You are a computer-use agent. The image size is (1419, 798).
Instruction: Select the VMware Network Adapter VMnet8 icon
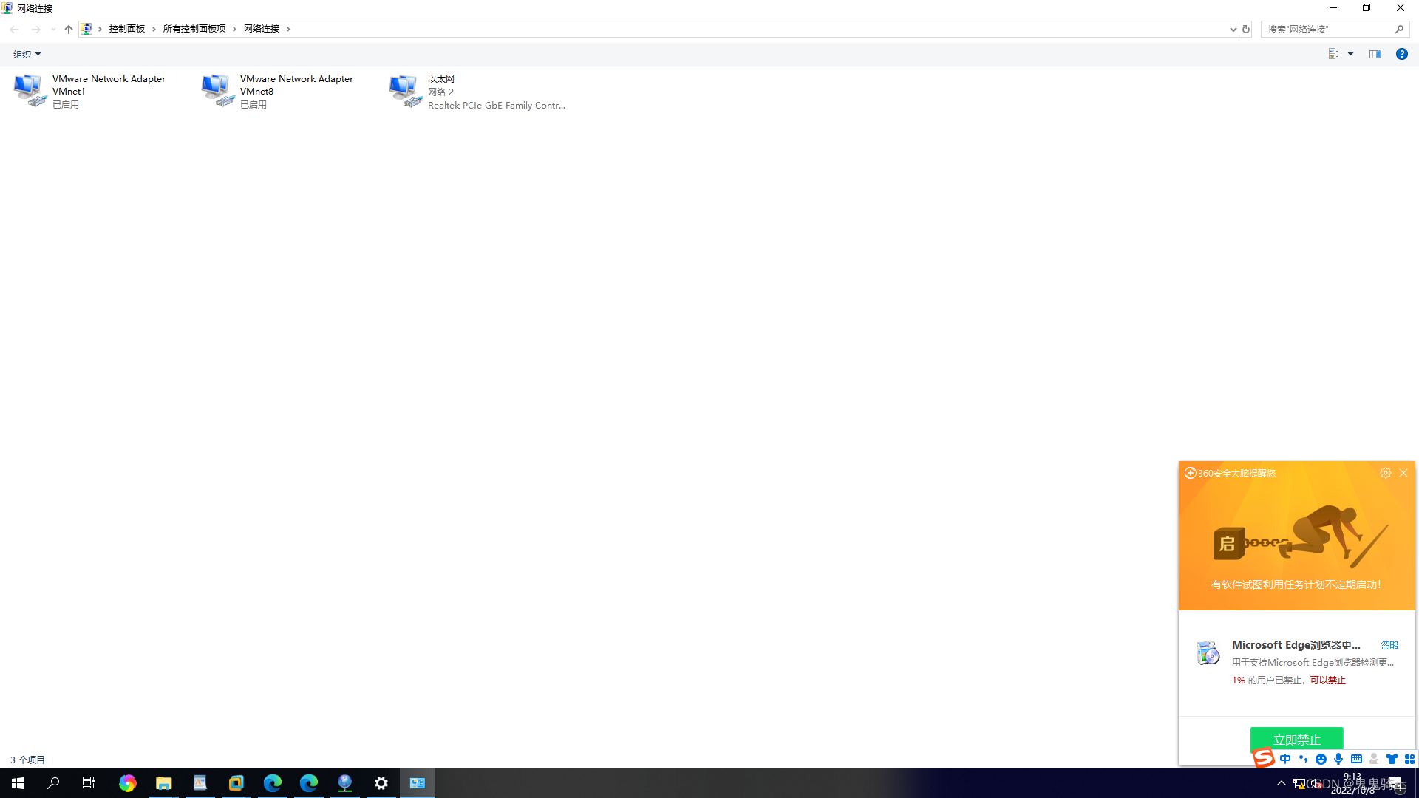click(x=217, y=91)
